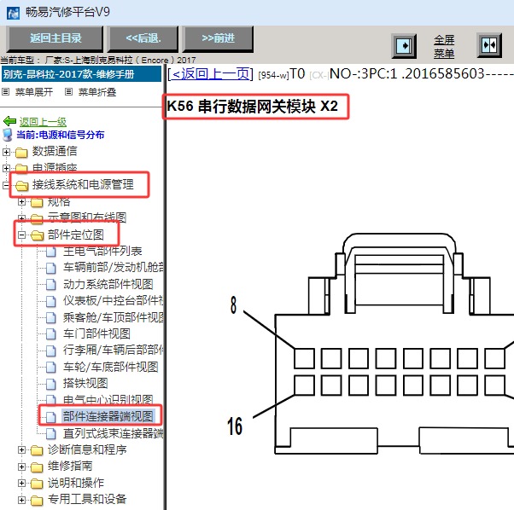514x510 pixels.
Task: Open the 部件连接器端视图 document
Action: (108, 416)
